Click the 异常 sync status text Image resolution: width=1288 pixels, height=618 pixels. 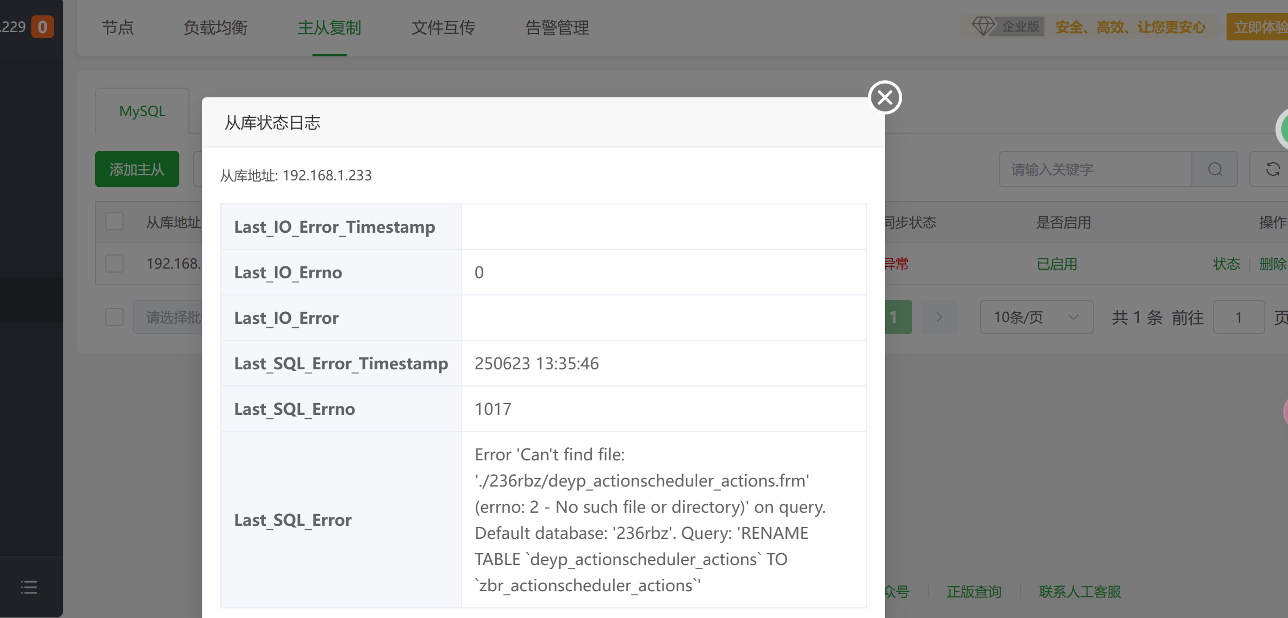896,263
